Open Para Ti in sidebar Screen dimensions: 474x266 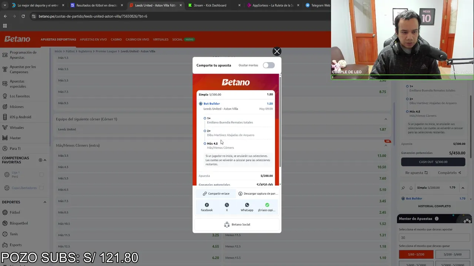[x=15, y=149]
